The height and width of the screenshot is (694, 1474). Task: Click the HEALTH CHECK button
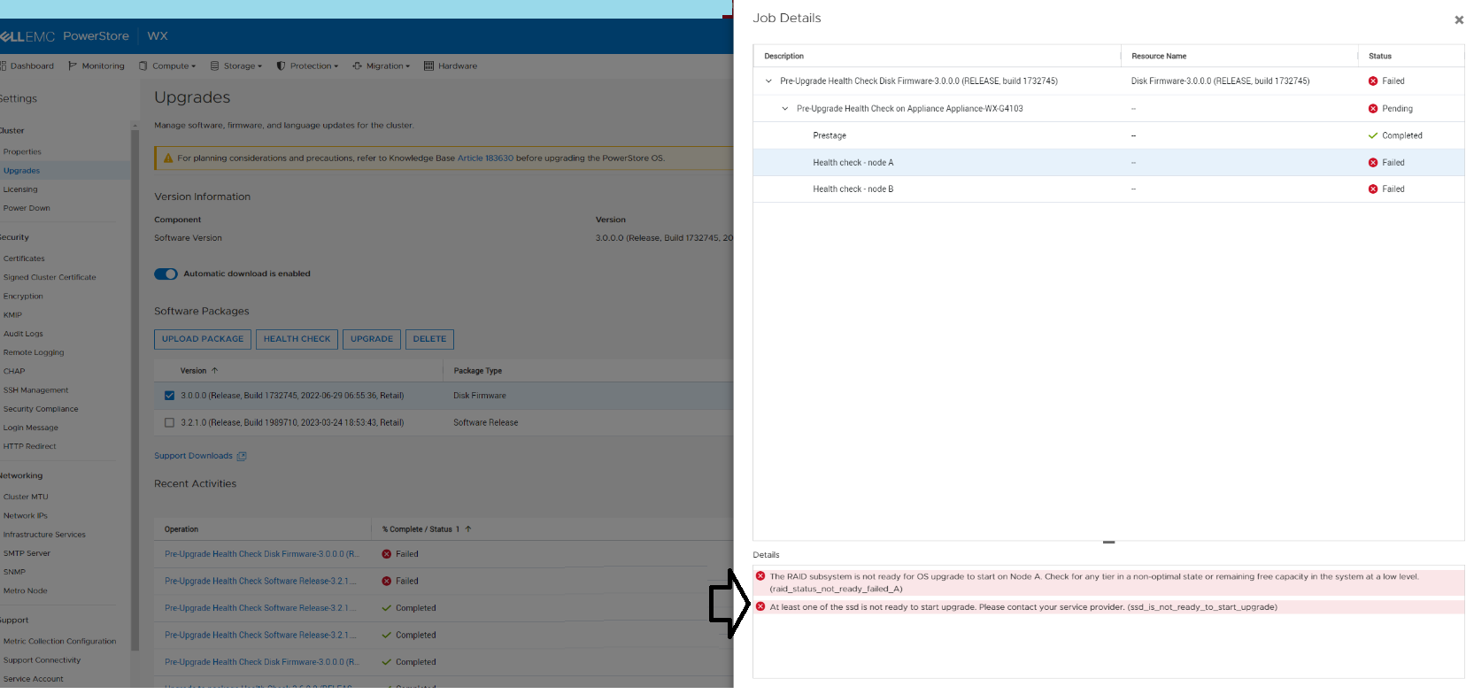tap(297, 339)
